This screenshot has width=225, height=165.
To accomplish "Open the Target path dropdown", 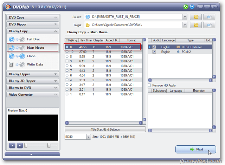I will pyautogui.click(x=185, y=25).
